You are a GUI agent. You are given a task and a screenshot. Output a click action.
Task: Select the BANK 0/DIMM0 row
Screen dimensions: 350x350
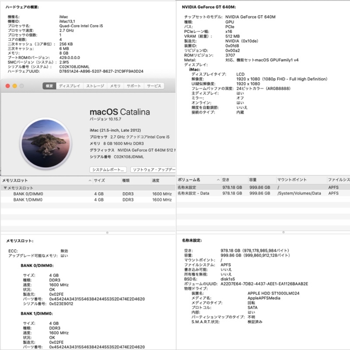pyautogui.click(x=88, y=194)
